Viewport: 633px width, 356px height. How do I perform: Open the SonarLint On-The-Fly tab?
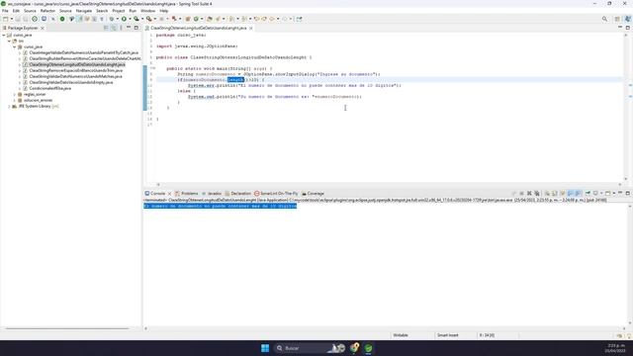tap(276, 194)
